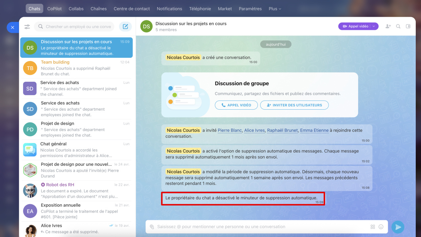Image resolution: width=421 pixels, height=237 pixels.
Task: Click the send message arrow button
Action: 398,227
